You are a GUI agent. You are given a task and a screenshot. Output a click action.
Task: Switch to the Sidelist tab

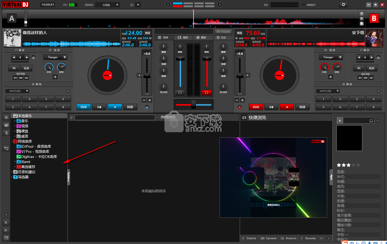point(249,238)
